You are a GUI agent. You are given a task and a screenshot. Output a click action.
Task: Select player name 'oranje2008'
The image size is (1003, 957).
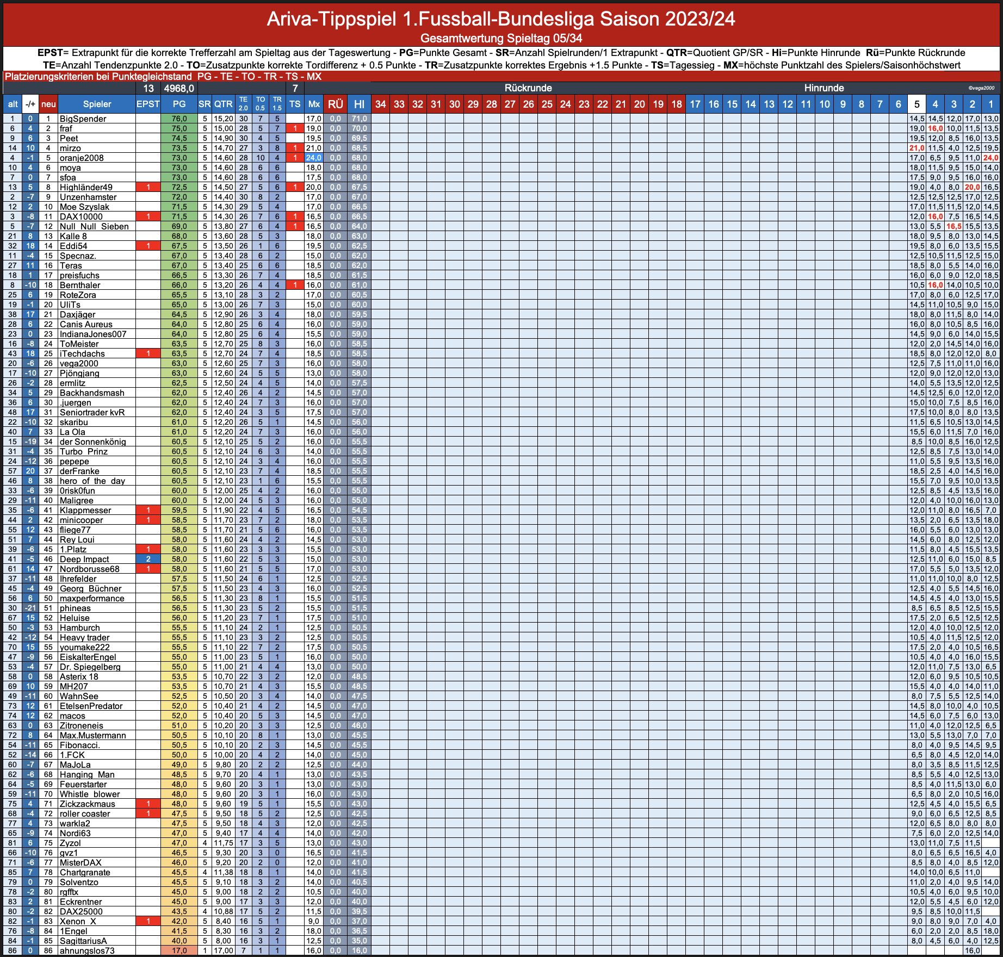(x=82, y=158)
